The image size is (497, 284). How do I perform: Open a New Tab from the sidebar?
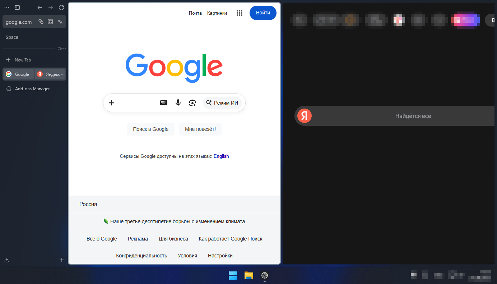click(x=34, y=60)
